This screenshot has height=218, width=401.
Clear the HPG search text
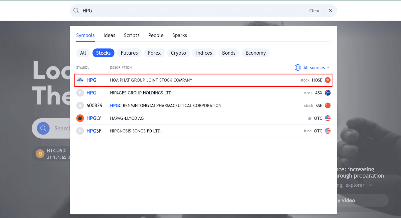[314, 11]
